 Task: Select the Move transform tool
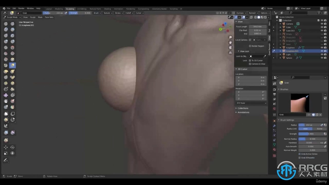tap(6, 147)
